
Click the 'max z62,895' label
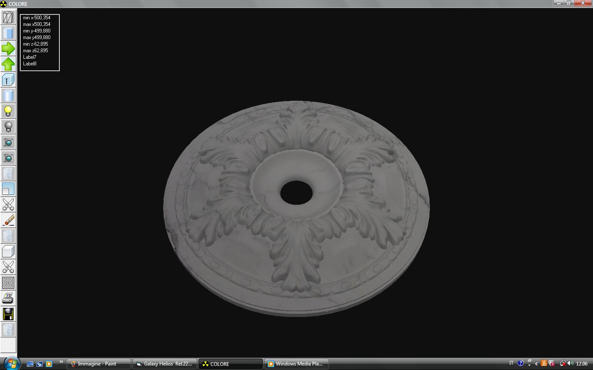pyautogui.click(x=35, y=51)
